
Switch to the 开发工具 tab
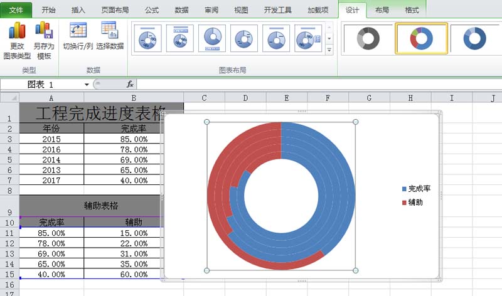coord(277,10)
